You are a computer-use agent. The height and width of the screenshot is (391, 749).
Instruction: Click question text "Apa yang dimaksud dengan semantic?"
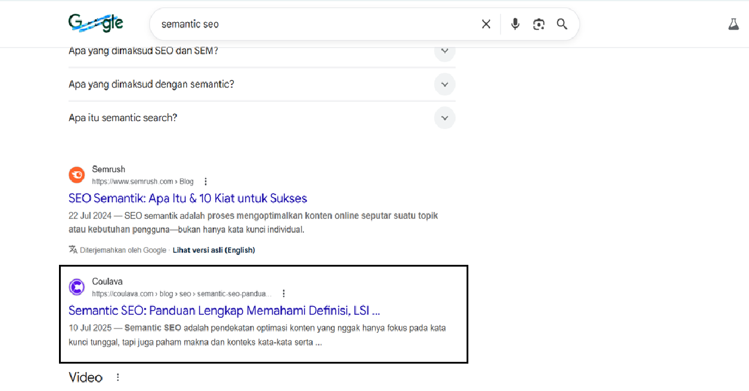[151, 85]
